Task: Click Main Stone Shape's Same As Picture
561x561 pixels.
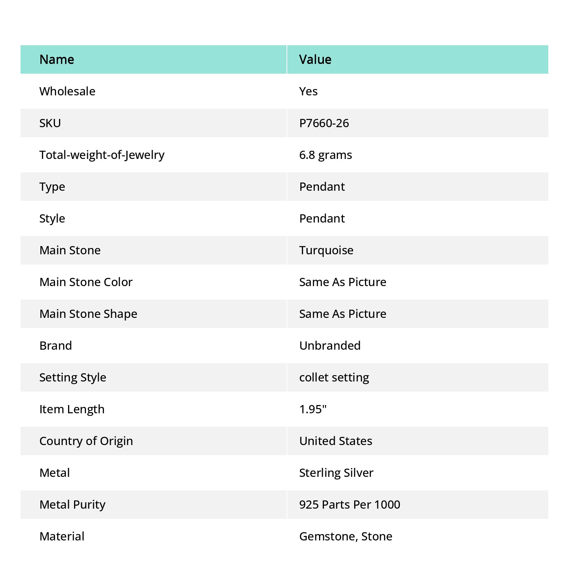Action: 343,314
